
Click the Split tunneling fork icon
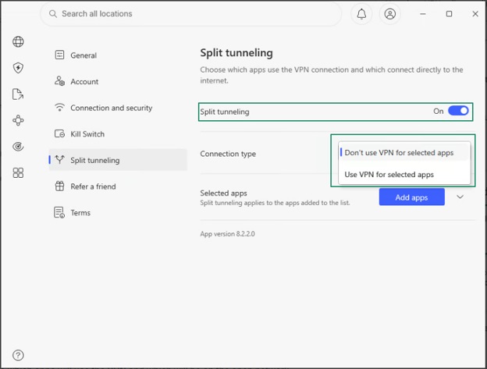tap(59, 160)
